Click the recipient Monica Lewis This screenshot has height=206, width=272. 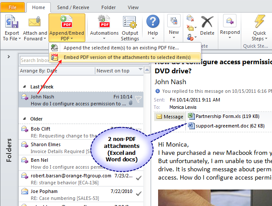tap(183, 107)
